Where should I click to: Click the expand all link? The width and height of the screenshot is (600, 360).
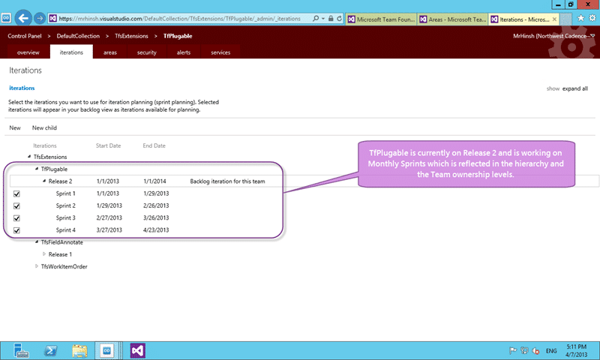(x=574, y=88)
